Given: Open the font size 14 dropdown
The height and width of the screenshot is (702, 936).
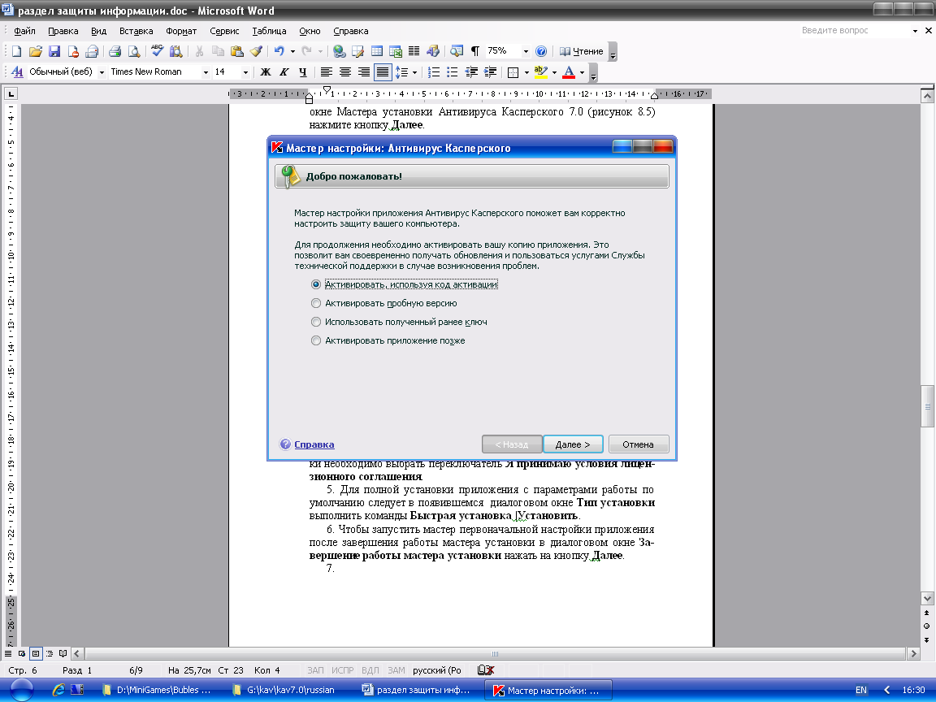Looking at the screenshot, I should [245, 72].
